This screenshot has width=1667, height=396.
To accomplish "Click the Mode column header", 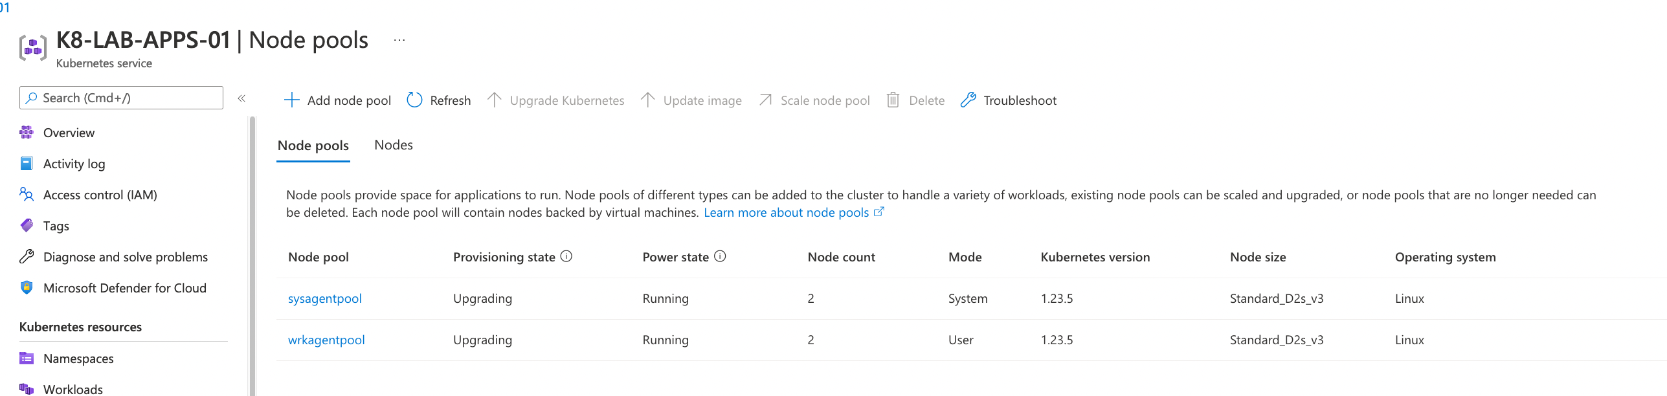I will click(x=965, y=257).
